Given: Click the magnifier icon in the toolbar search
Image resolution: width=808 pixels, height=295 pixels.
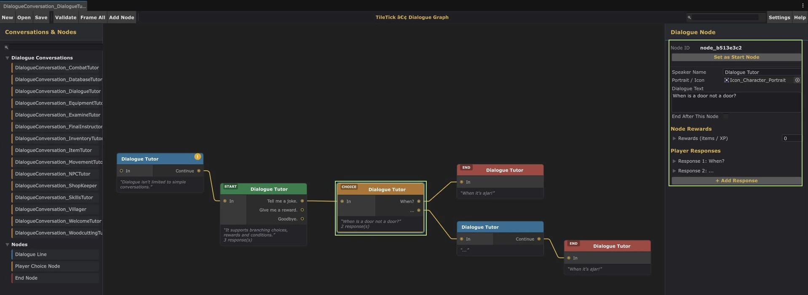Looking at the screenshot, I should pyautogui.click(x=689, y=17).
